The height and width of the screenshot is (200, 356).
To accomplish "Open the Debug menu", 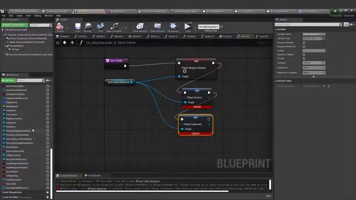I will tap(38, 16).
